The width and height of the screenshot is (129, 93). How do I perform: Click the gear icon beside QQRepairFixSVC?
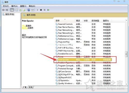57,77
